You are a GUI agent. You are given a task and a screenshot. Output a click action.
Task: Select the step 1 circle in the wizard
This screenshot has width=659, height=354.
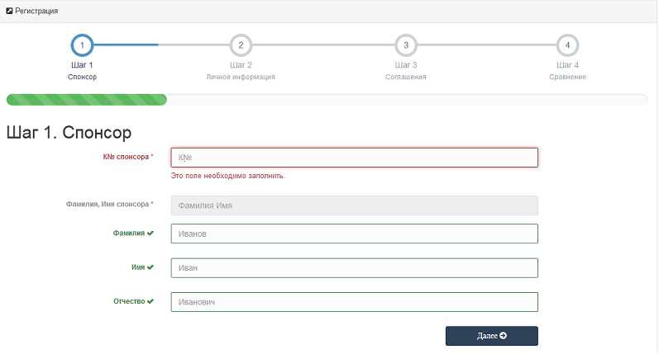click(82, 45)
